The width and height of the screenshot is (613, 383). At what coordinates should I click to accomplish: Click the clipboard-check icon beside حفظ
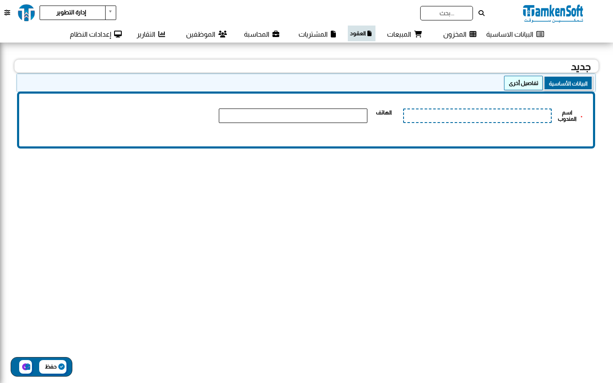[x=26, y=367]
